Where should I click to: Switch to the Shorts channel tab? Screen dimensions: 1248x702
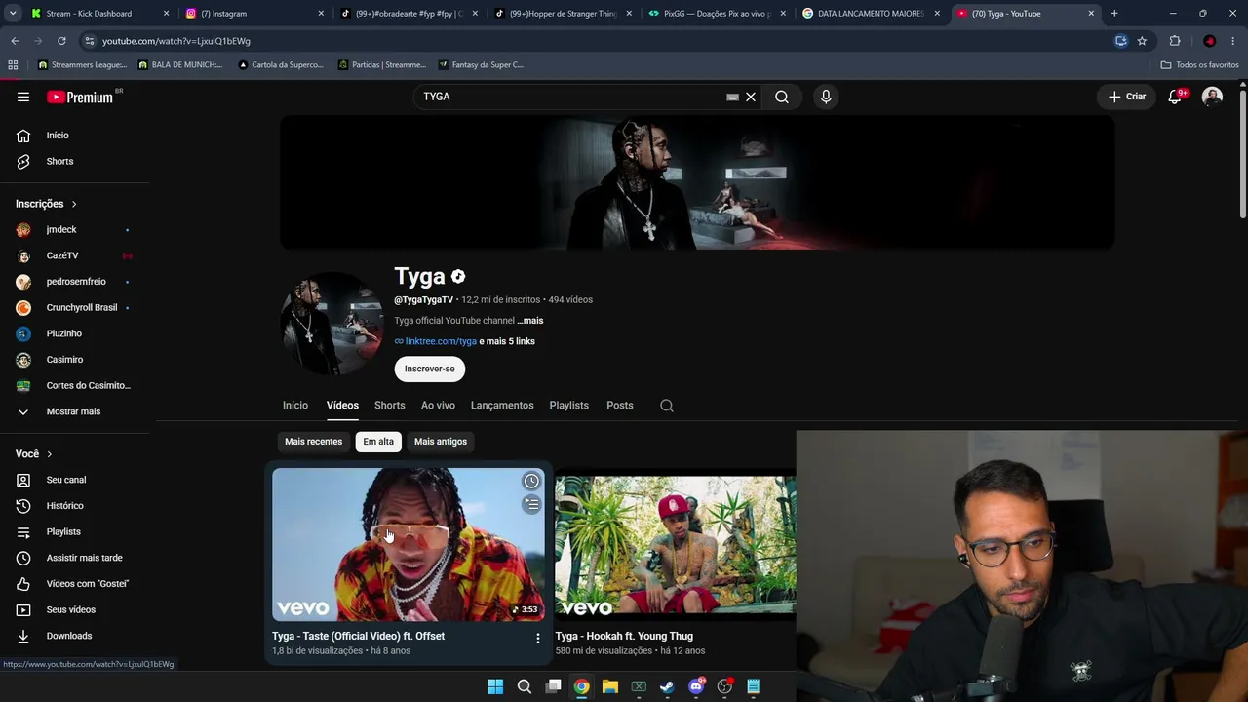(x=390, y=406)
